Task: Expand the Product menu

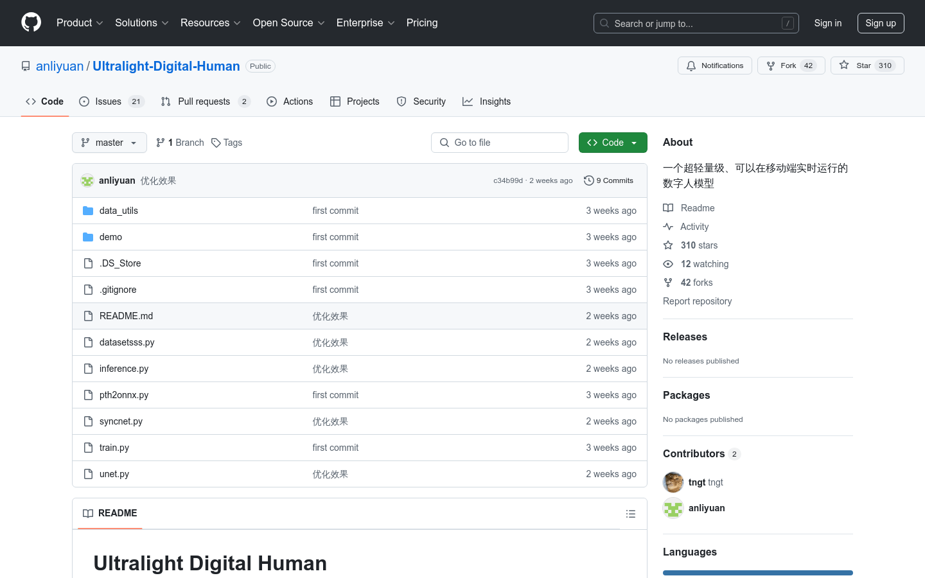Action: 80,22
